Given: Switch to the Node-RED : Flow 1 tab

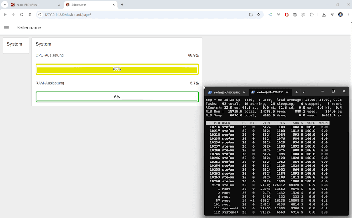Looking at the screenshot, I should pyautogui.click(x=30, y=5).
